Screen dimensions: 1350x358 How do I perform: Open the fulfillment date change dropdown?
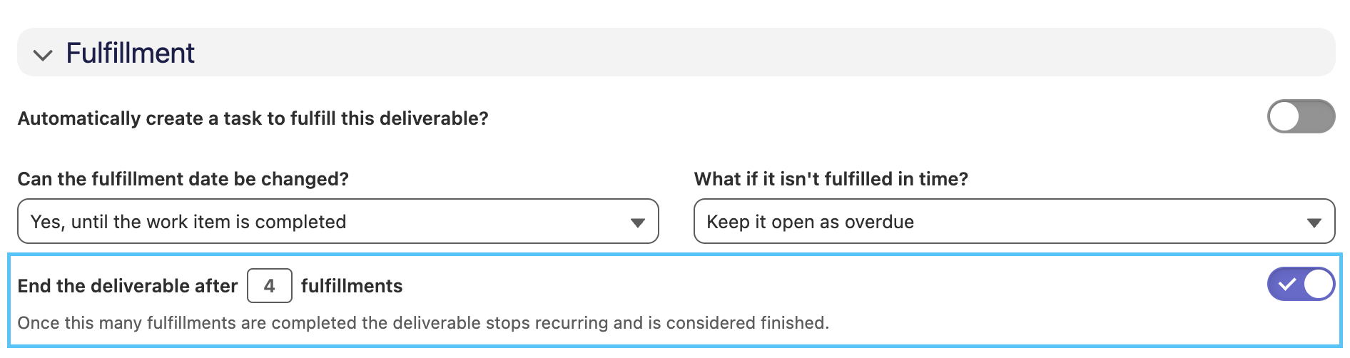337,221
